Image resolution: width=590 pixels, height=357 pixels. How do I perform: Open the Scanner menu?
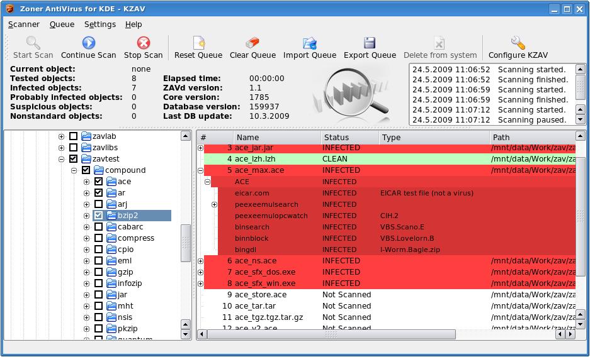24,25
